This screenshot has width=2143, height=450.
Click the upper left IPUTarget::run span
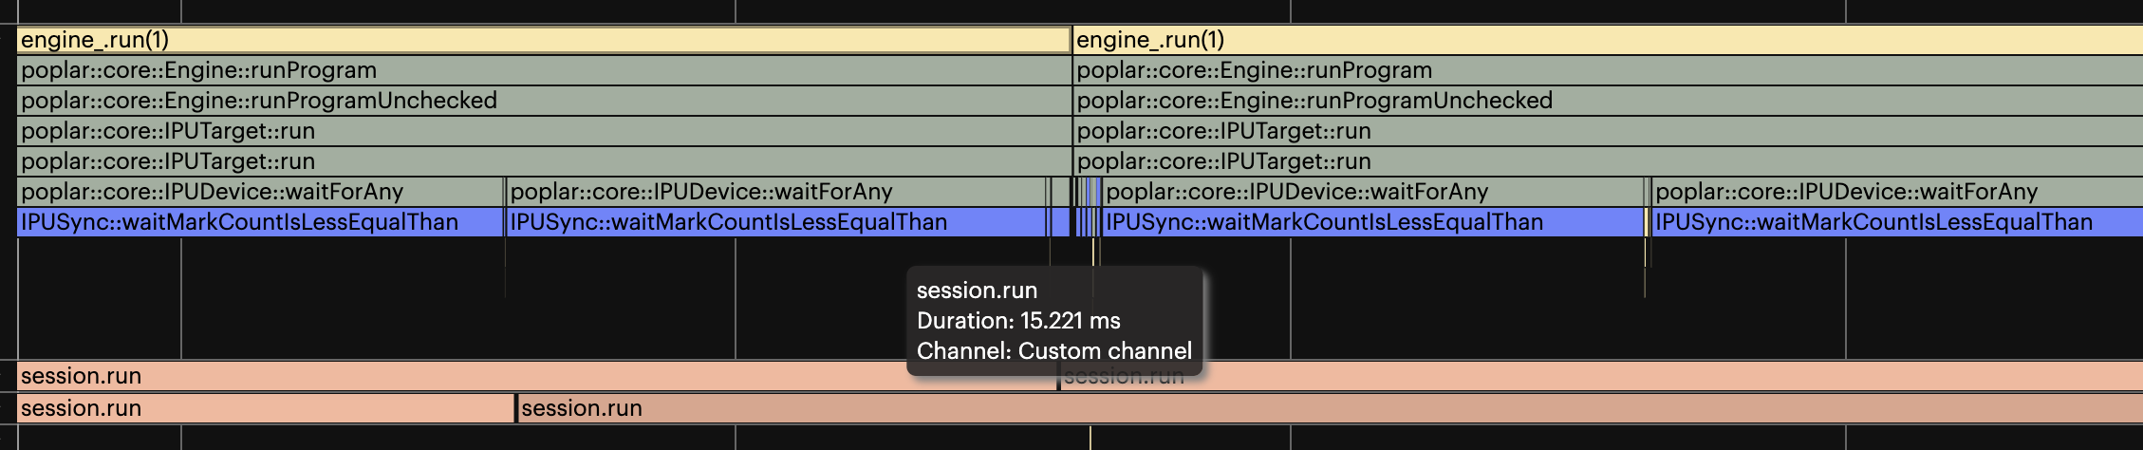coord(544,131)
